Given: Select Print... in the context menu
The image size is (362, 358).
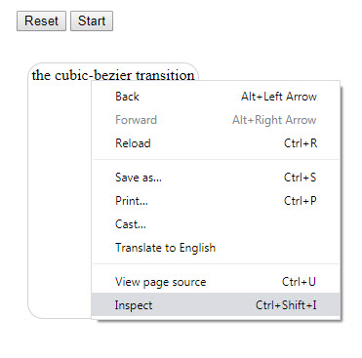Looking at the screenshot, I should pyautogui.click(x=216, y=201).
